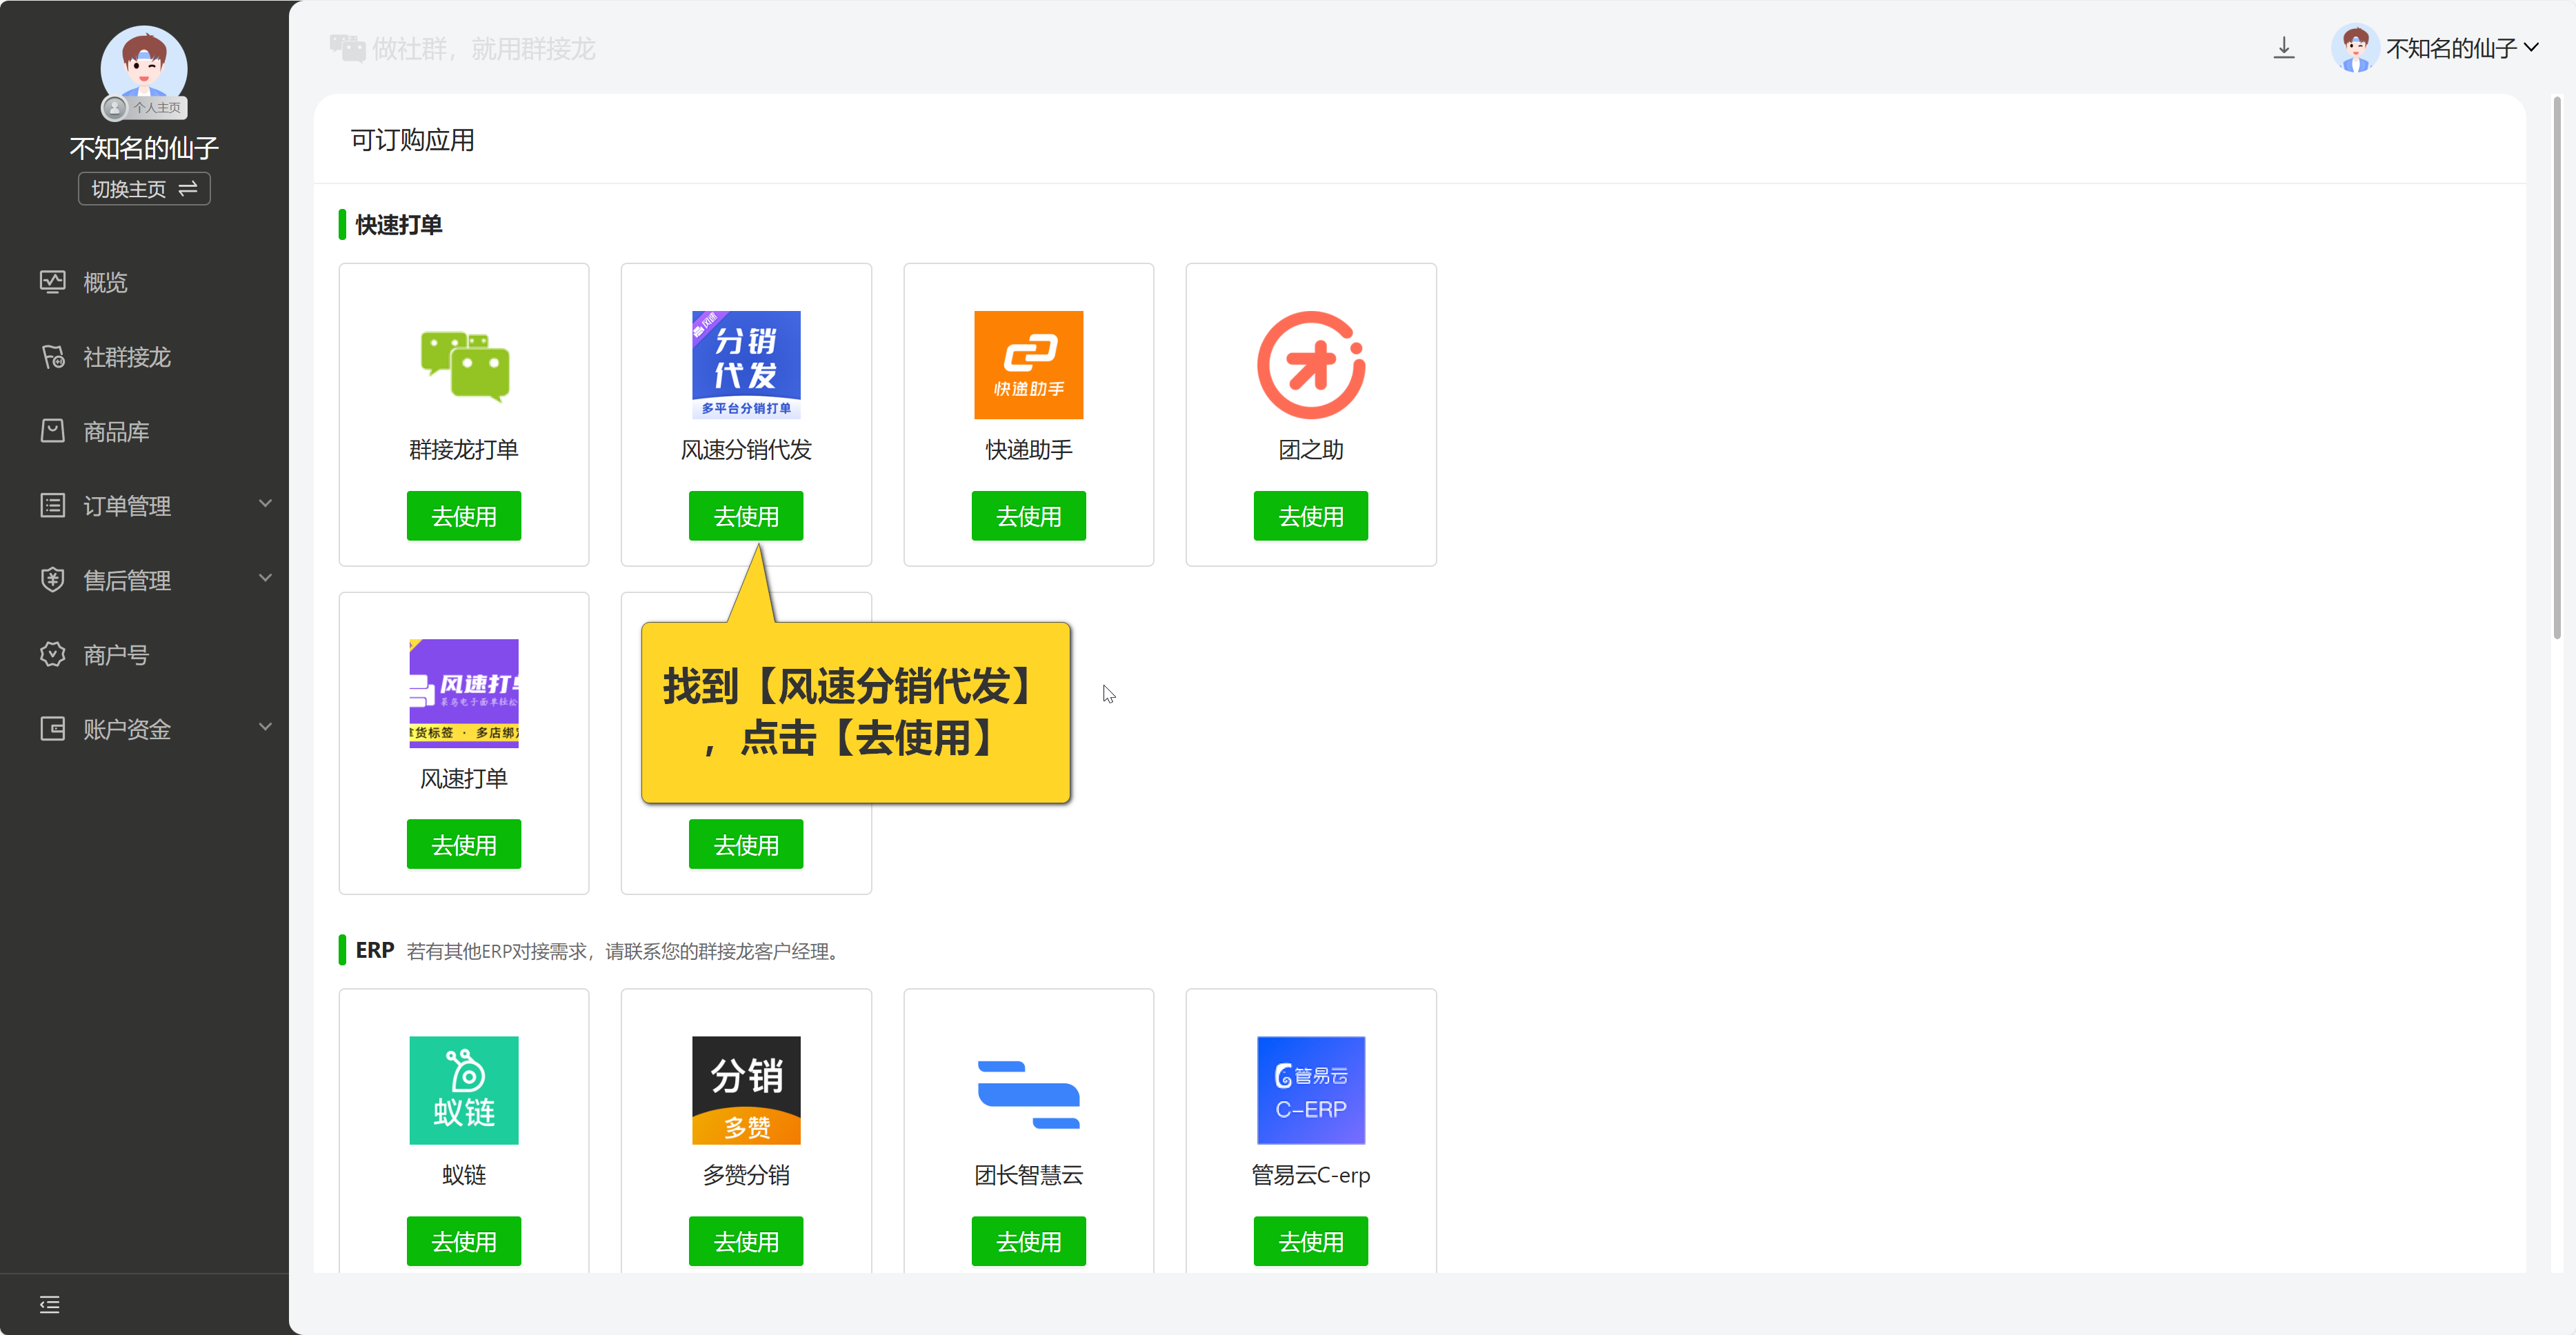The height and width of the screenshot is (1335, 2576).
Task: Open 社群接龙 in the sidebar
Action: 126,357
